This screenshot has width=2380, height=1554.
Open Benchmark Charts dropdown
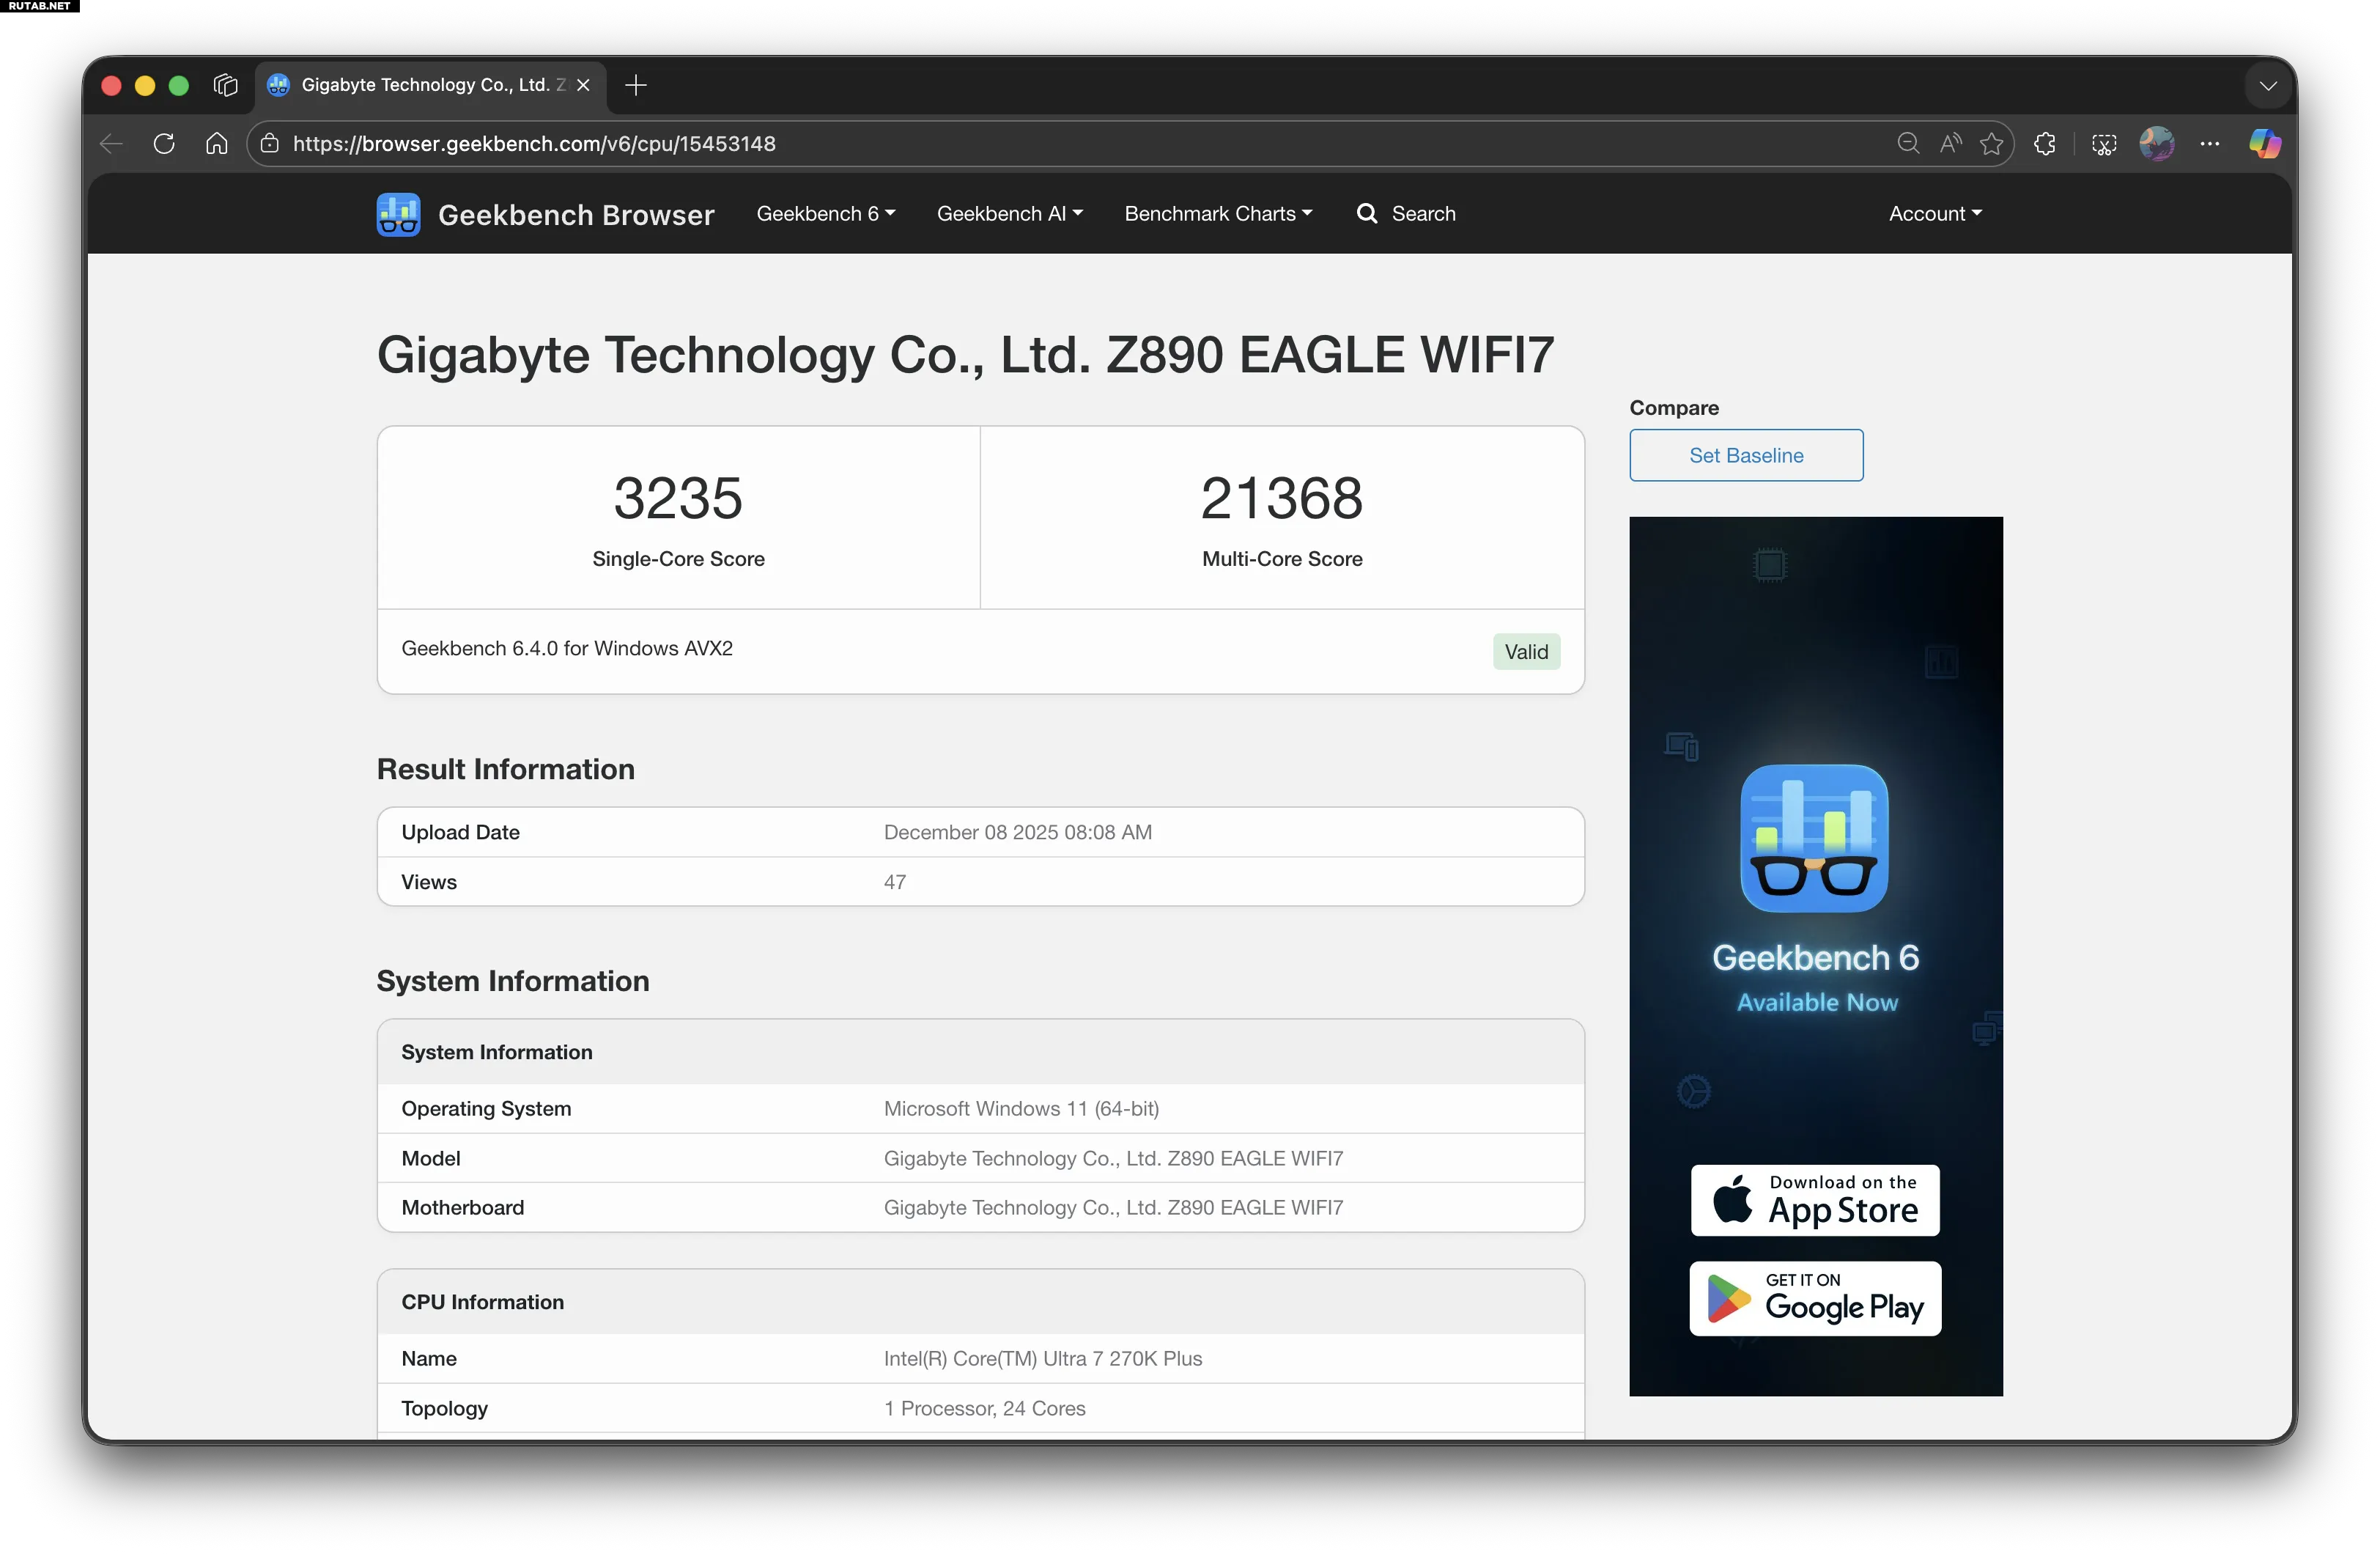(x=1217, y=213)
